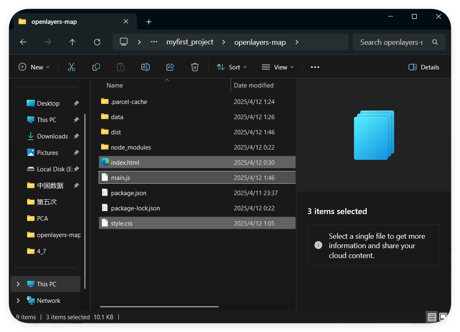Click the search openlayers-map box
Viewport: 460px width, 332px height.
[x=394, y=42]
